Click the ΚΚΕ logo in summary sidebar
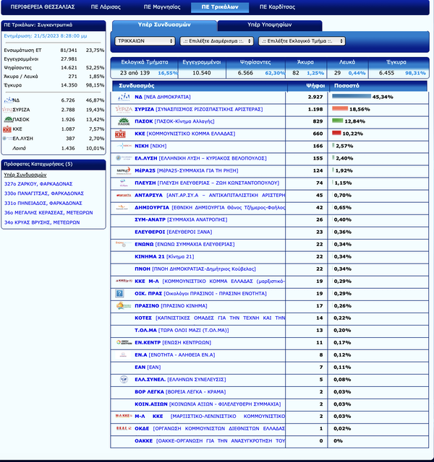434x462 pixels. [7, 129]
